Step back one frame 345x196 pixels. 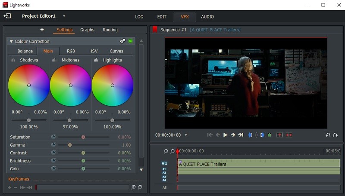tap(218, 135)
